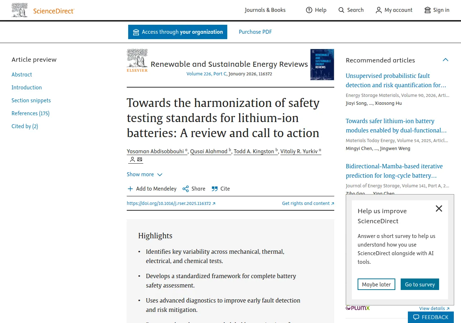Screen dimensions: 461x323
Task: Click the author email envelope icon
Action: (x=140, y=159)
